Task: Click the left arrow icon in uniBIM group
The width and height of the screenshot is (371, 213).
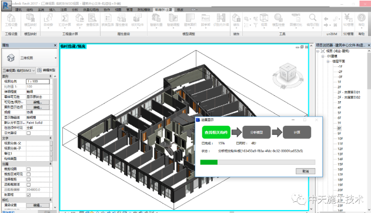Action: point(326,19)
